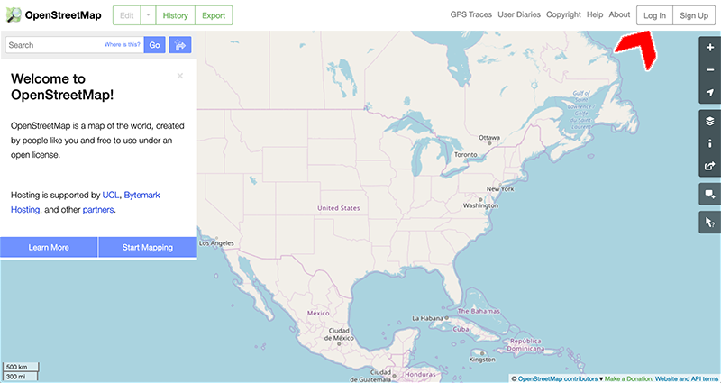
Task: Follow the partners link
Action: pyautogui.click(x=98, y=210)
